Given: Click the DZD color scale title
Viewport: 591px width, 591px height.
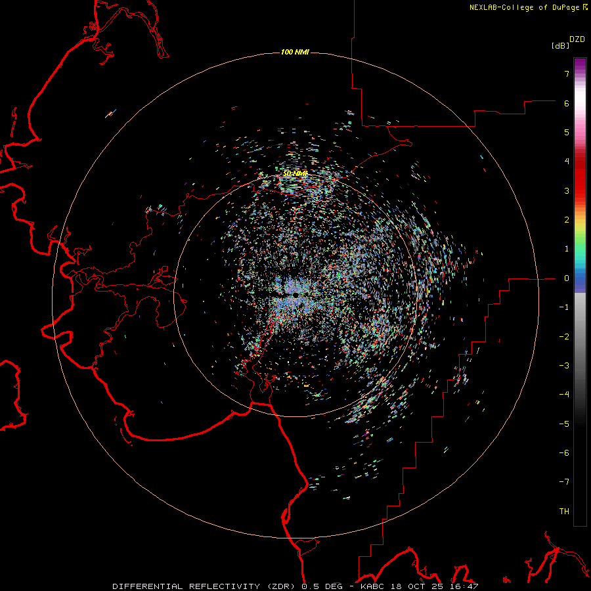Looking at the screenshot, I should click(577, 39).
